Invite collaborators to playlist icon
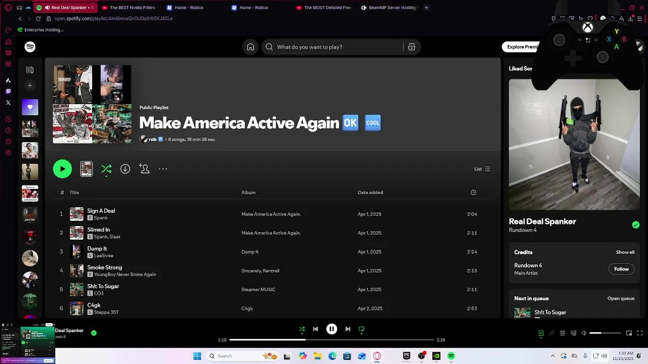This screenshot has height=364, width=648. pyautogui.click(x=144, y=169)
